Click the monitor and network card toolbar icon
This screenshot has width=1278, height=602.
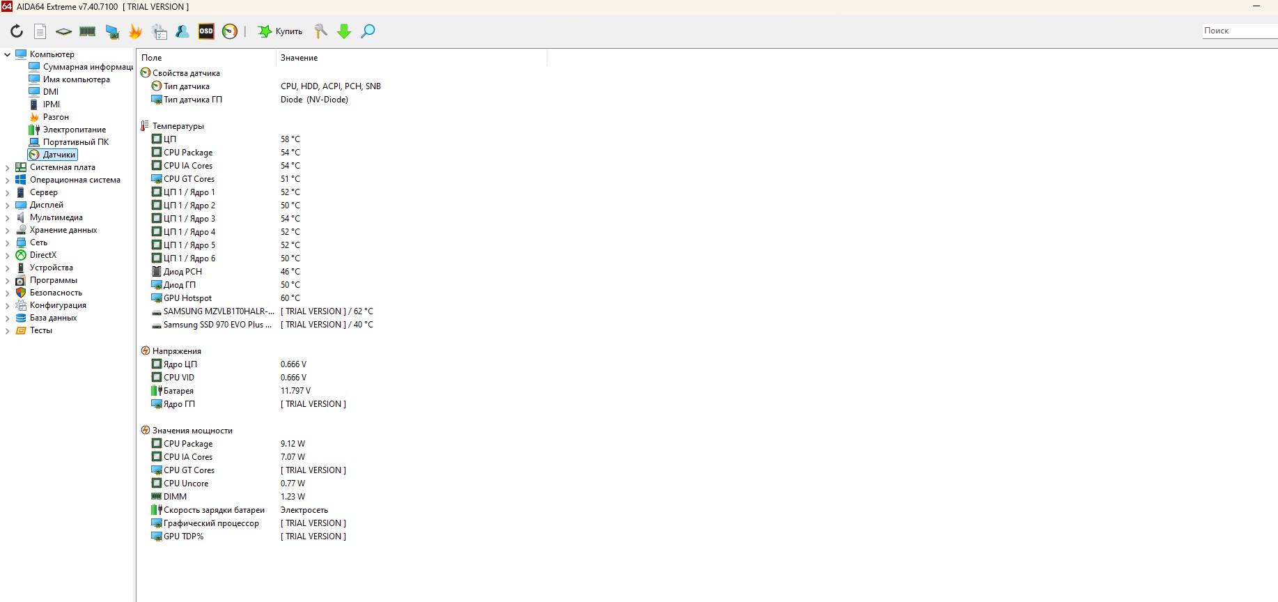coord(112,31)
